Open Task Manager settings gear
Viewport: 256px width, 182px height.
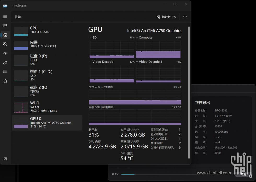tap(5, 159)
